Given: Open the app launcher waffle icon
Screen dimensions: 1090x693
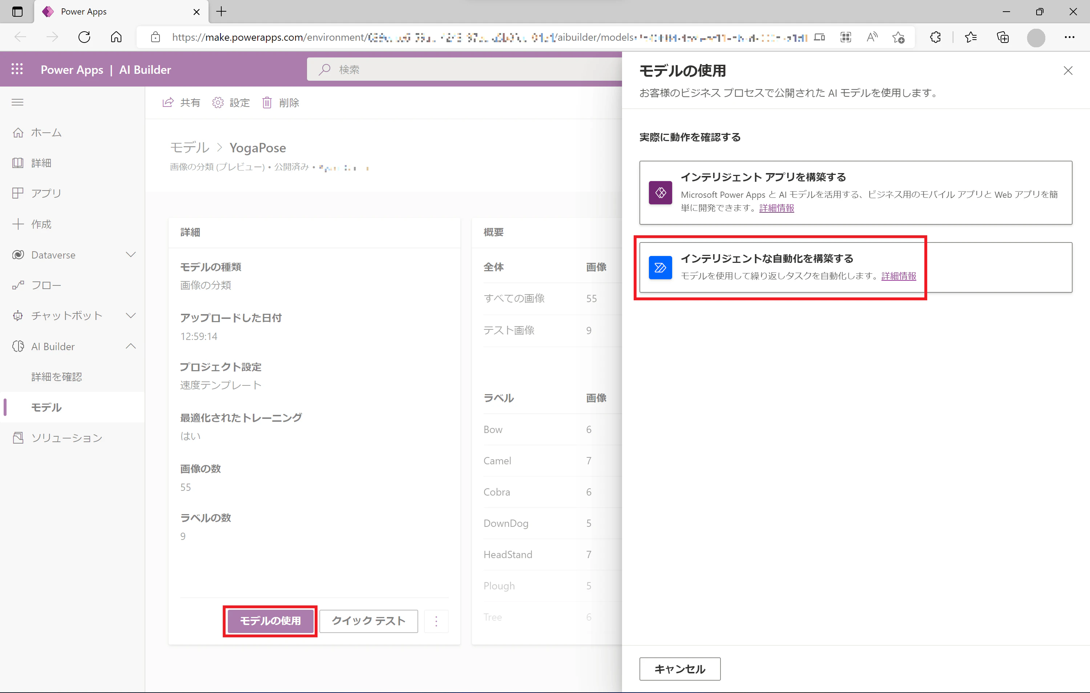Looking at the screenshot, I should pos(17,69).
